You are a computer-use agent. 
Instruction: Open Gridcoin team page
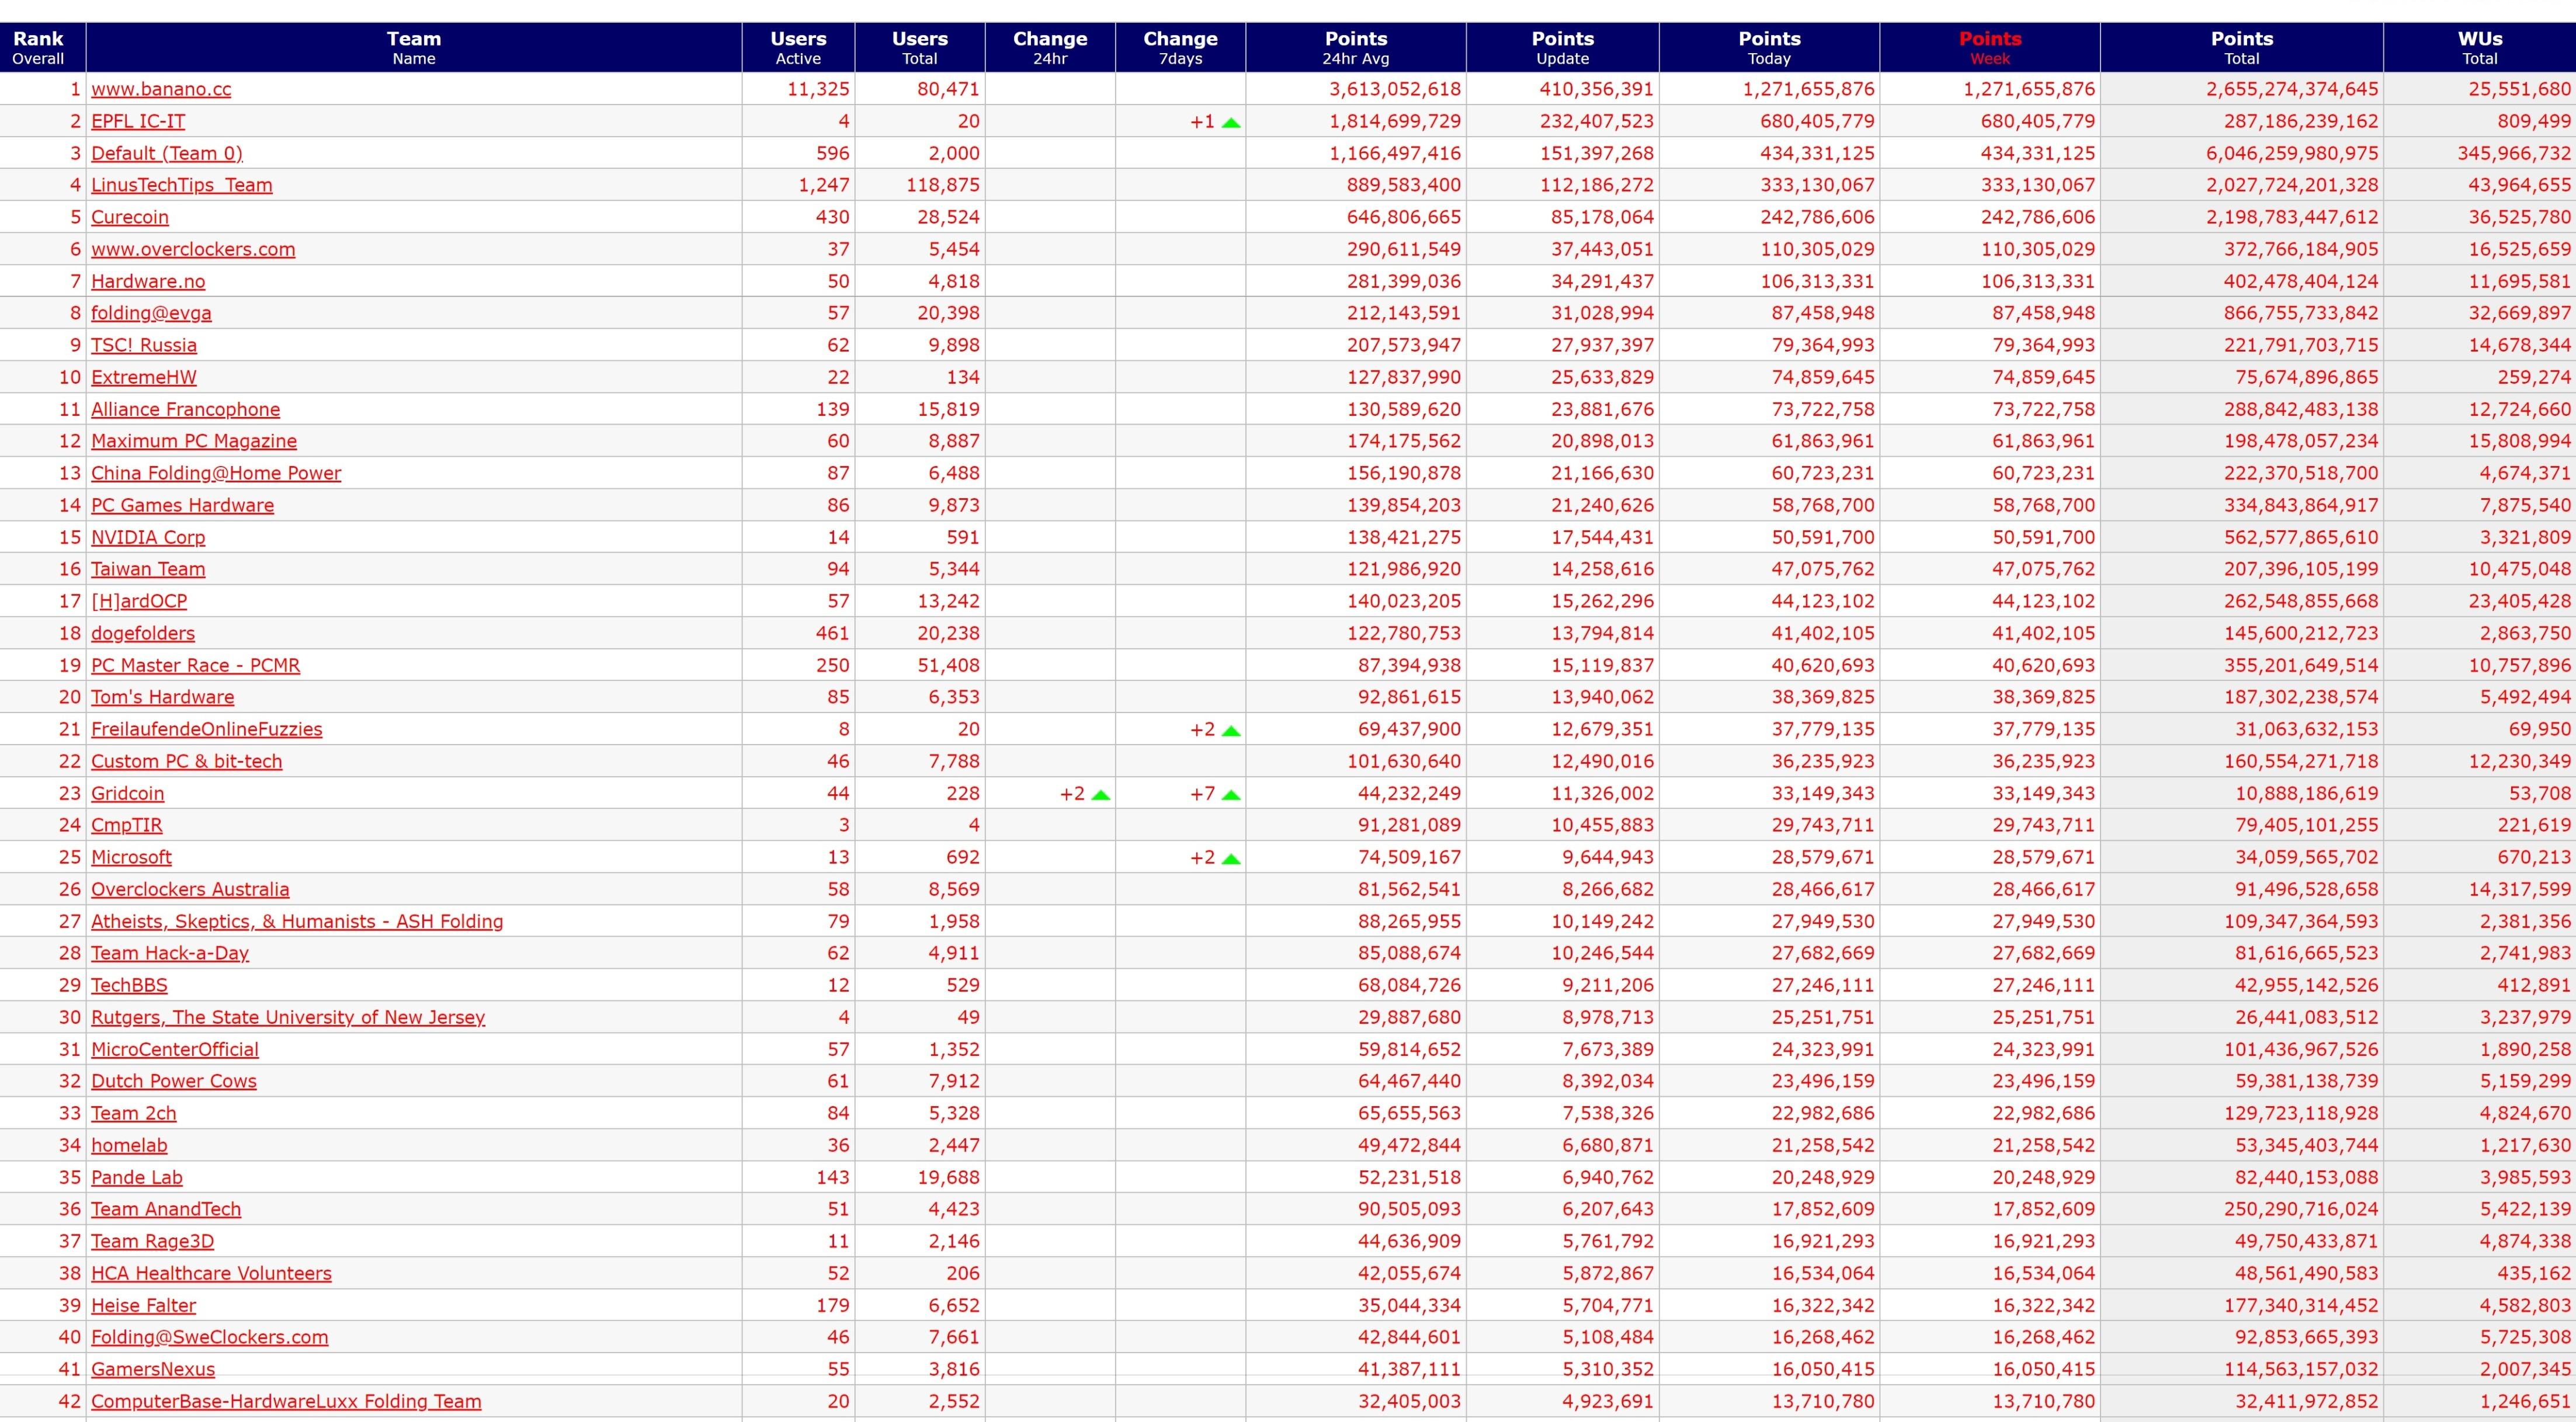pos(128,793)
